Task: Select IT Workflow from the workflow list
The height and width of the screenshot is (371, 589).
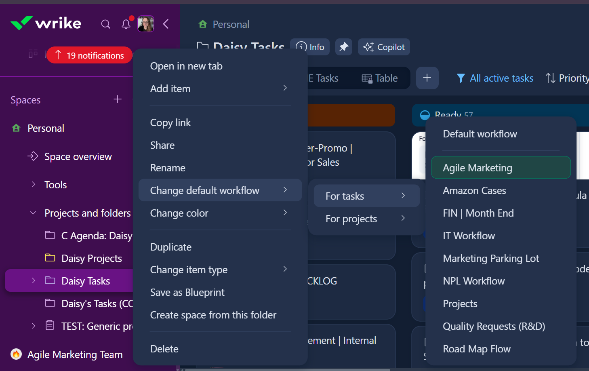Action: pyautogui.click(x=469, y=236)
